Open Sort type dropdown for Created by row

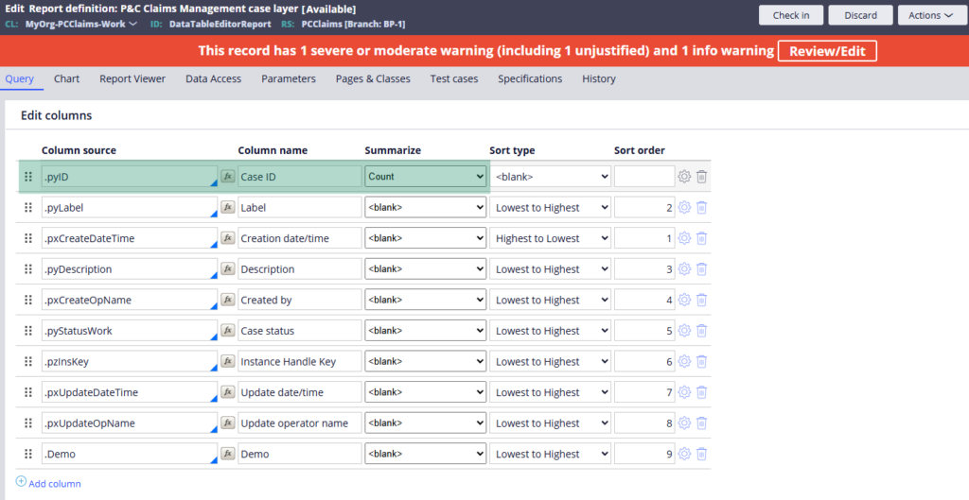[x=550, y=300]
